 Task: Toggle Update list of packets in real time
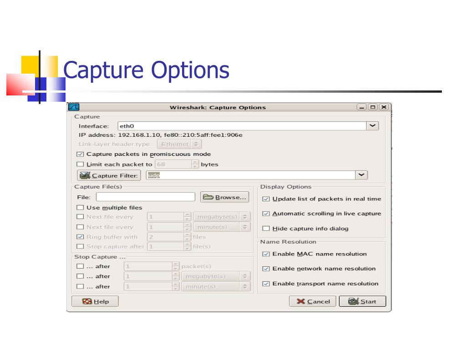tap(266, 199)
